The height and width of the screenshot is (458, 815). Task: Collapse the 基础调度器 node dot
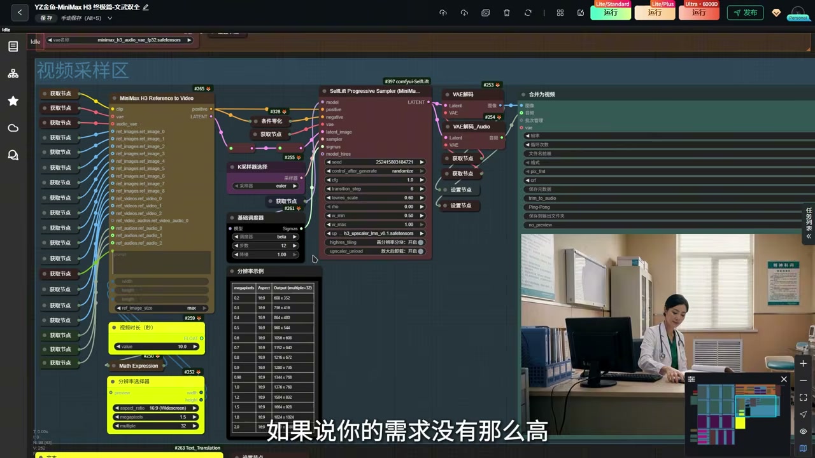coord(232,218)
